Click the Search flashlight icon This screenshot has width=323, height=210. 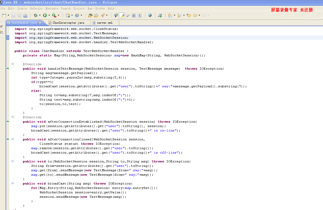point(102,15)
